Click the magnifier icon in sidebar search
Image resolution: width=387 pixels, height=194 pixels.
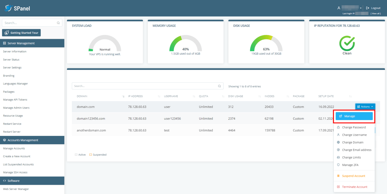click(x=58, y=23)
